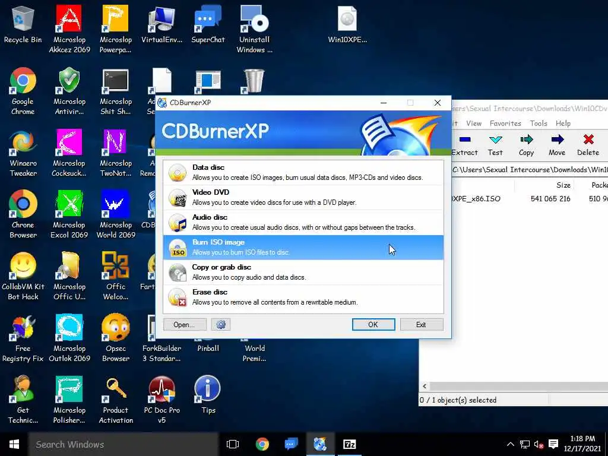Choose Copy or grab disc option
This screenshot has width=608, height=456.
(303, 272)
